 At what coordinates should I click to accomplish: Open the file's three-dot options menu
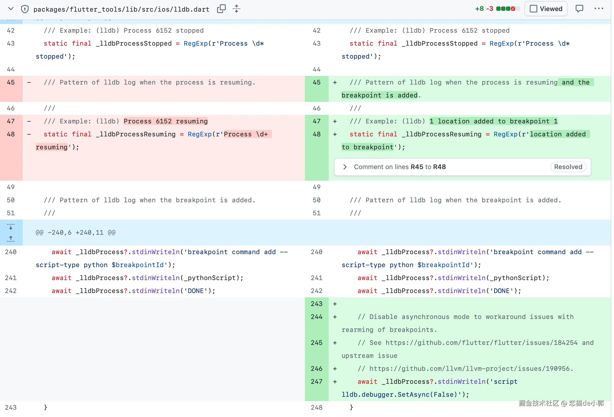pos(599,9)
